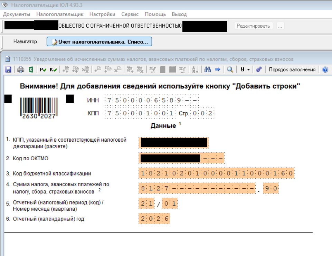Image resolution: width=332 pixels, height=256 pixels.
Task: Select the Учет налогоплательщика tab
Action: pyautogui.click(x=99, y=41)
